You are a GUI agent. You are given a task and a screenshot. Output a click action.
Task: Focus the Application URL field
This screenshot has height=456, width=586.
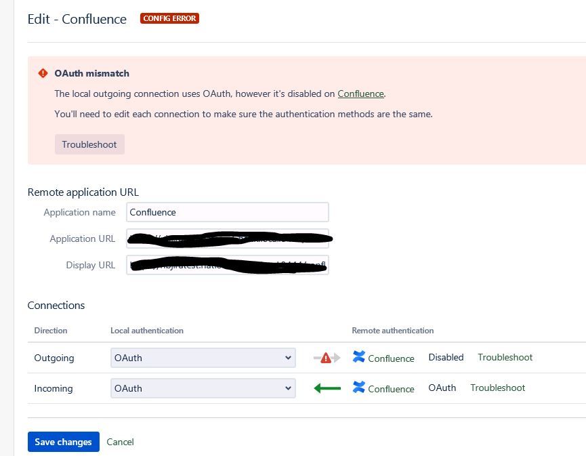pos(227,239)
